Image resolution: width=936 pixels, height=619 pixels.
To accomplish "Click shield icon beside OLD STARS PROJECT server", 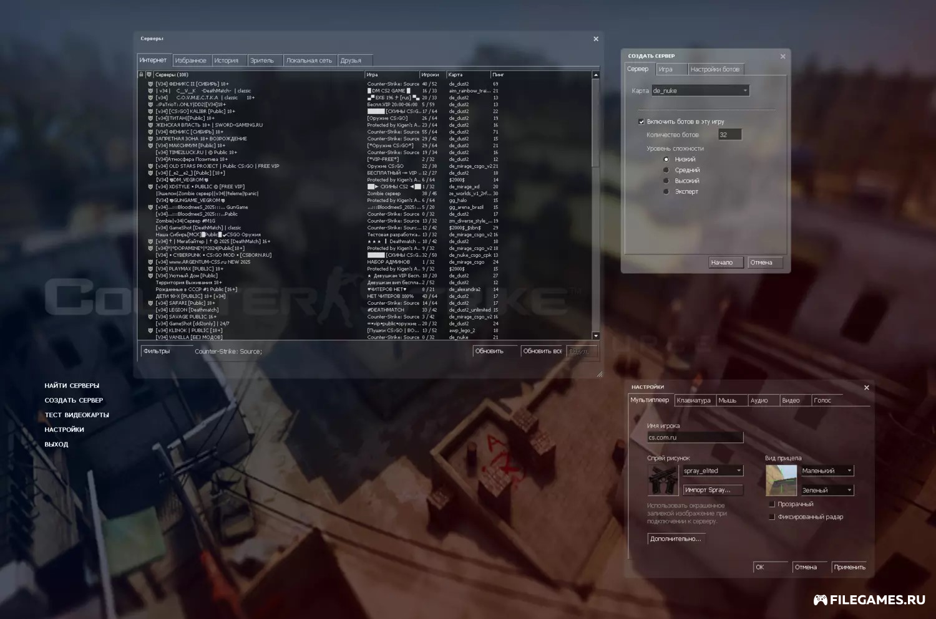I will pyautogui.click(x=150, y=166).
